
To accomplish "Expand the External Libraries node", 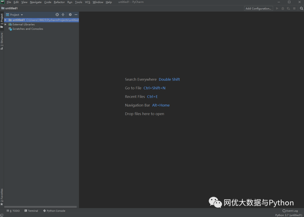I will (x=6, y=24).
